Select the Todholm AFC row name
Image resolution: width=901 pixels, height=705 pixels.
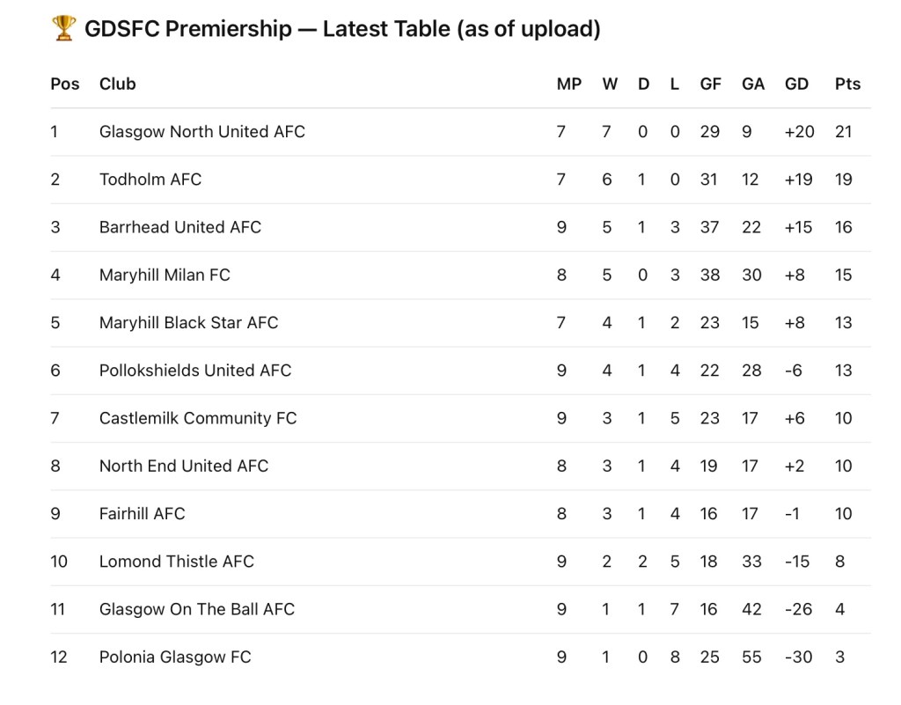[x=150, y=180]
